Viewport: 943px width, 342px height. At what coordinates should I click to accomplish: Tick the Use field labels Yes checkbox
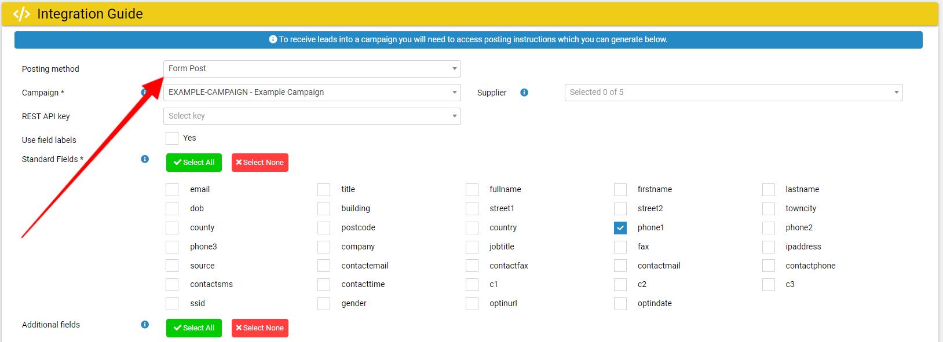click(x=172, y=138)
